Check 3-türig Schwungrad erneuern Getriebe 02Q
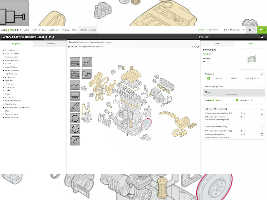 point(262,113)
